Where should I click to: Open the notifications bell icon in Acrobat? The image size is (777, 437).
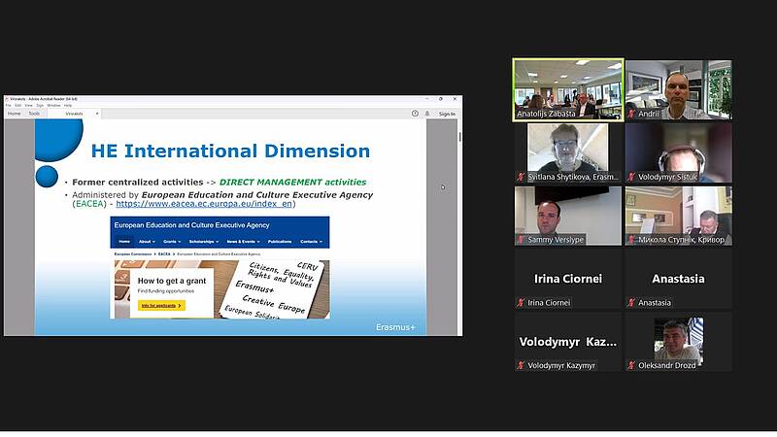[x=427, y=114]
